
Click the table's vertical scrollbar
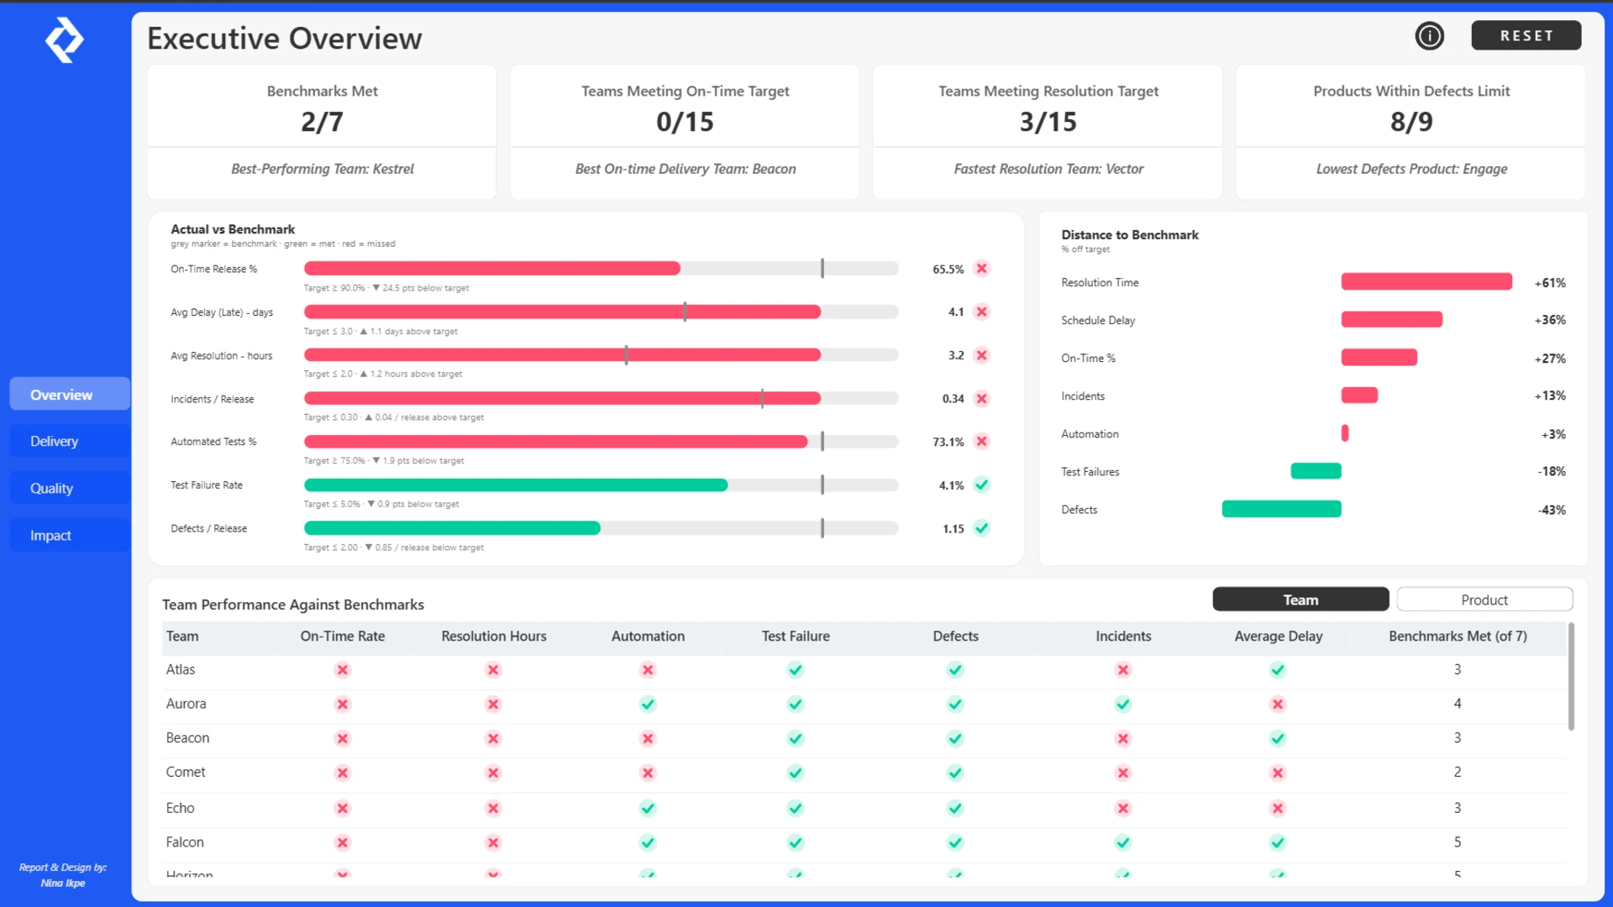click(x=1571, y=676)
